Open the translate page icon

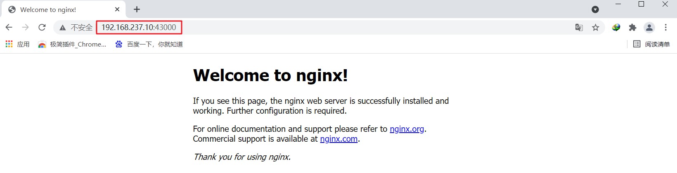tap(579, 28)
